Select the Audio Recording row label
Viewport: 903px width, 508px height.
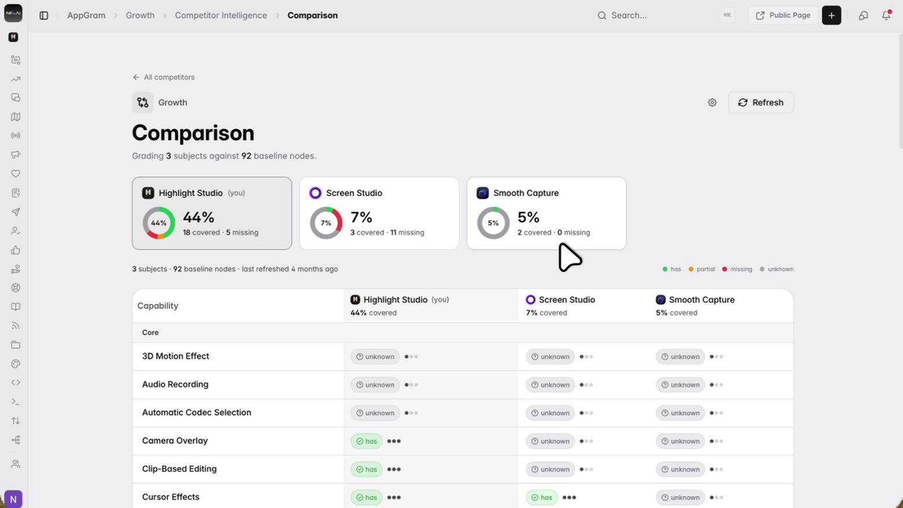click(175, 384)
